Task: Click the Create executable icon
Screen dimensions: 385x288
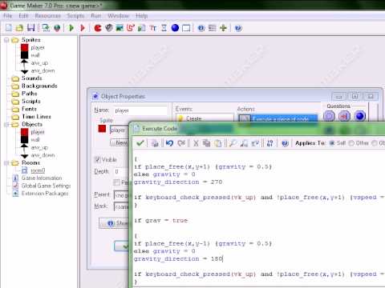Action: pyautogui.click(x=46, y=28)
